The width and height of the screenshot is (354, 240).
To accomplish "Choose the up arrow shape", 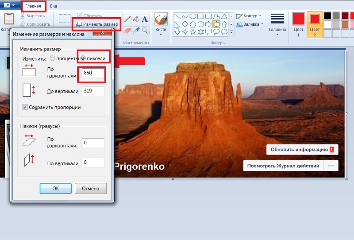I will point(224,24).
